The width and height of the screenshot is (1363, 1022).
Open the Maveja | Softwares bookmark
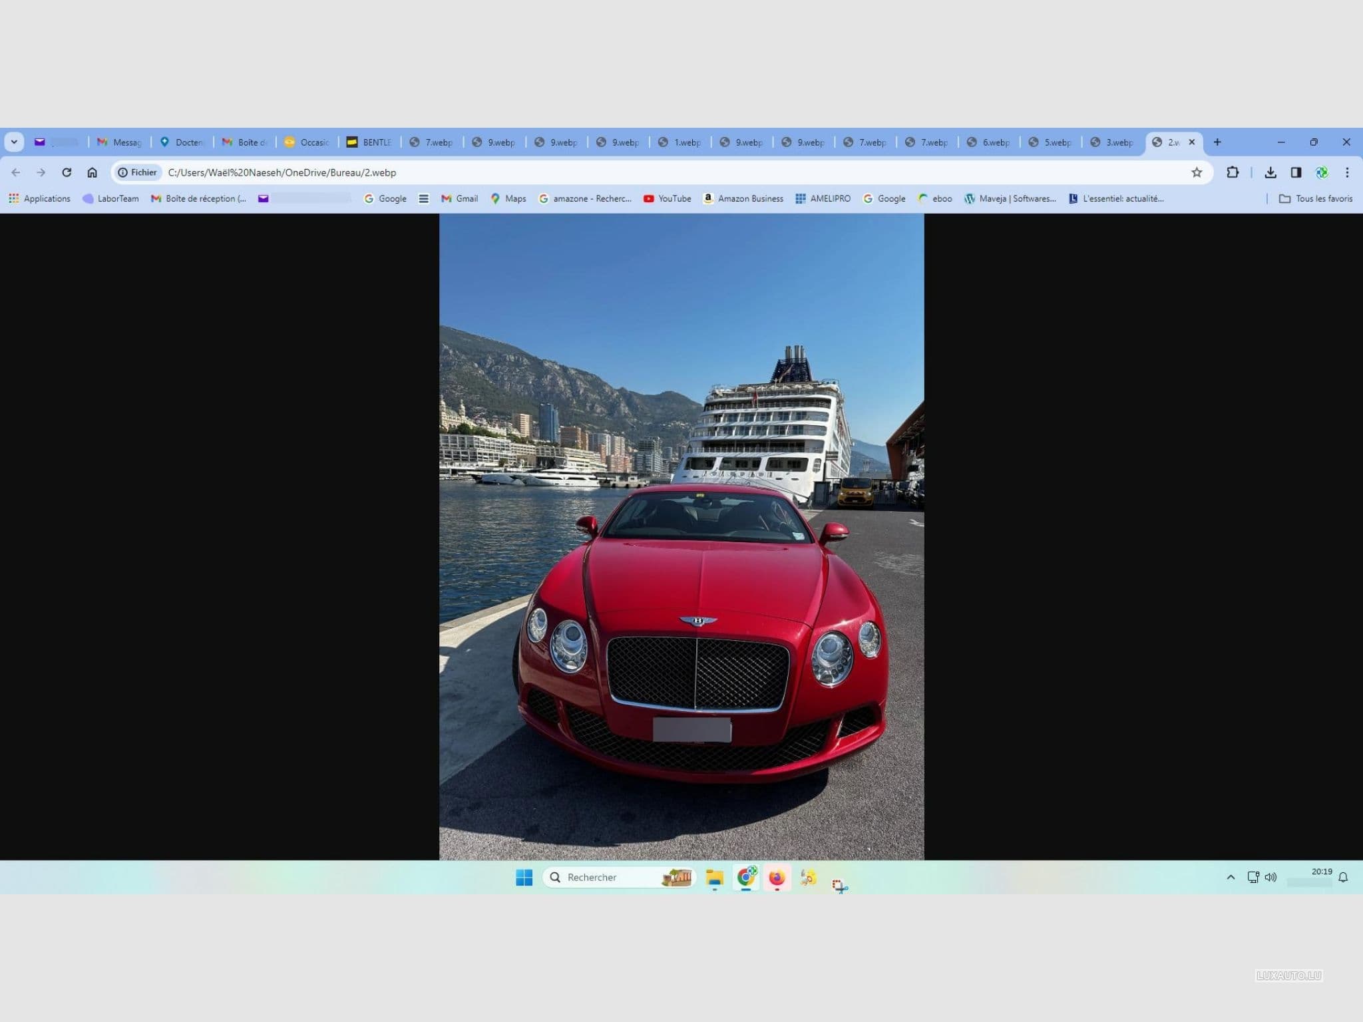1010,198
